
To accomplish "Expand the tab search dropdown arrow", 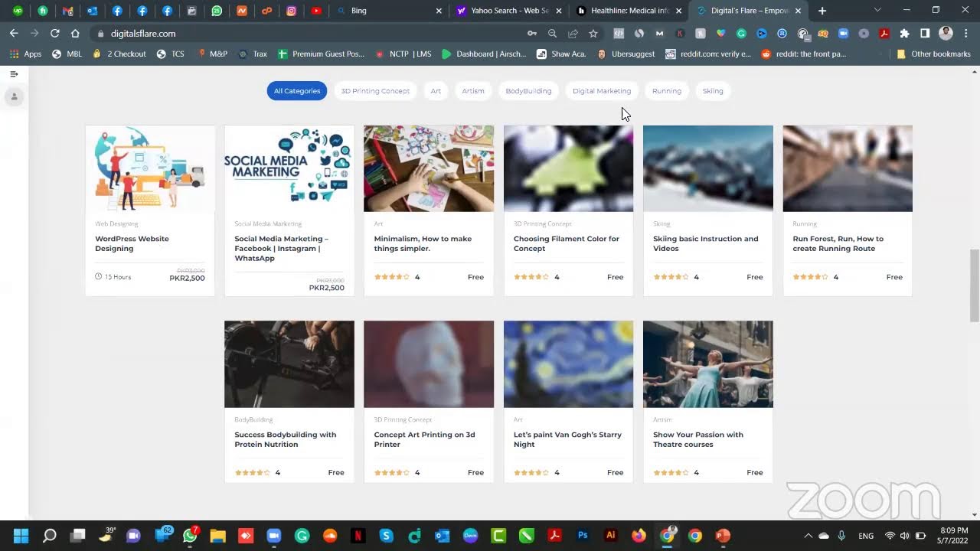I will (x=877, y=11).
